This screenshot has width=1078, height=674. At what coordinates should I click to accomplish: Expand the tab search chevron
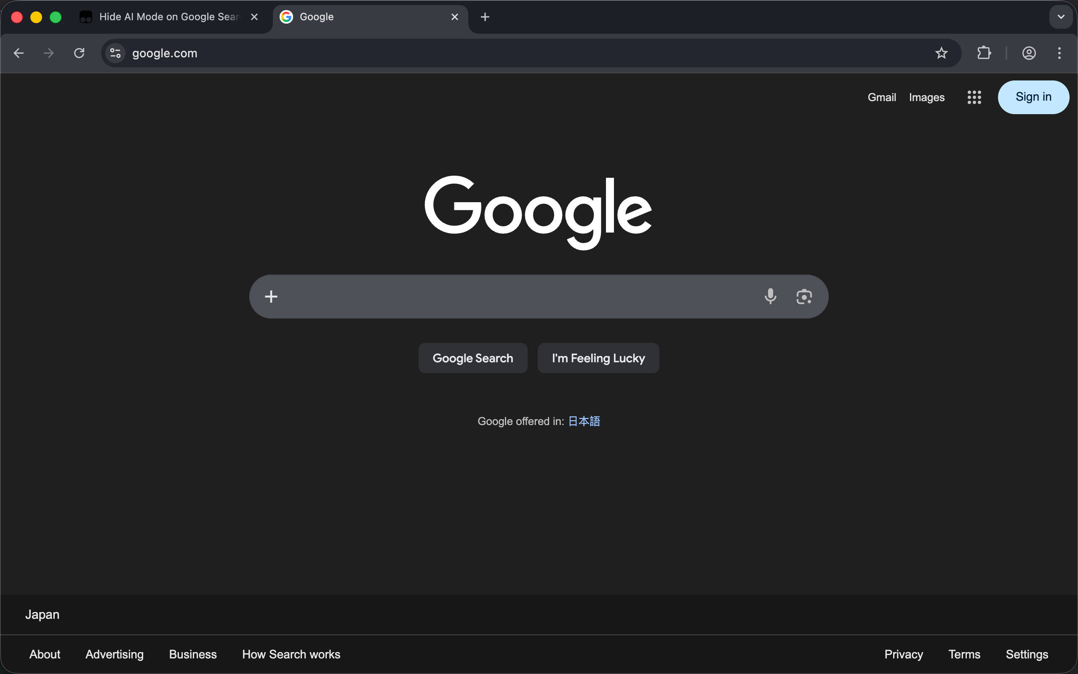pyautogui.click(x=1061, y=17)
